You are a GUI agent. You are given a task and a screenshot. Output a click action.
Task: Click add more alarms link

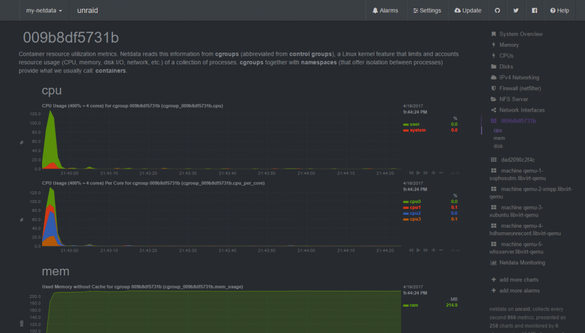(519, 291)
